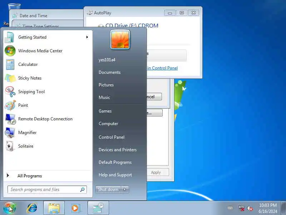Open the Calculator app icon
The height and width of the screenshot is (215, 286).
pos(10,64)
